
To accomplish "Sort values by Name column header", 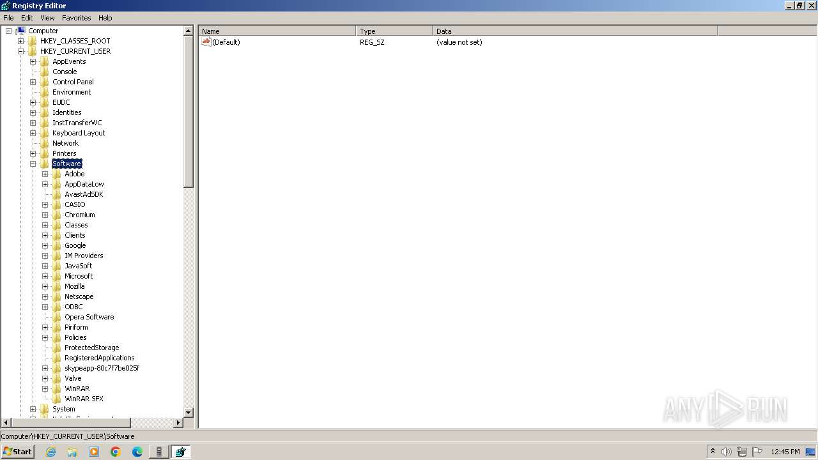I will [x=277, y=31].
